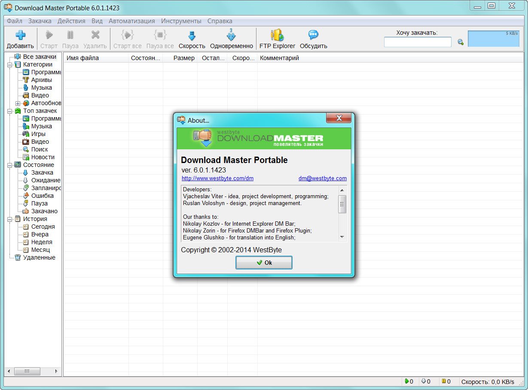
Task: Click the dm@westbyte.com email link
Action: coord(323,178)
